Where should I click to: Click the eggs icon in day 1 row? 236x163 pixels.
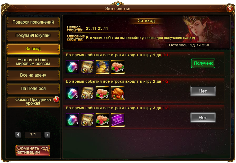pyautogui.click(x=117, y=67)
